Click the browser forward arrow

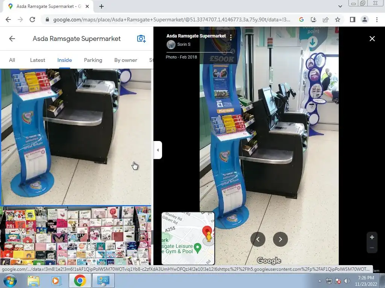pos(20,19)
